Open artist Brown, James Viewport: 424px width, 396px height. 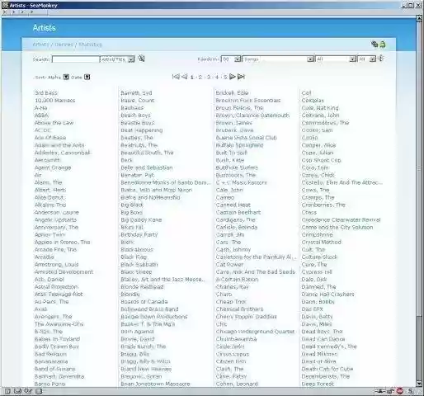[234, 123]
